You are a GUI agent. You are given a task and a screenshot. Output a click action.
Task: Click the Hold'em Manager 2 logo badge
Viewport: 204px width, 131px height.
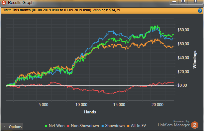tap(195, 125)
